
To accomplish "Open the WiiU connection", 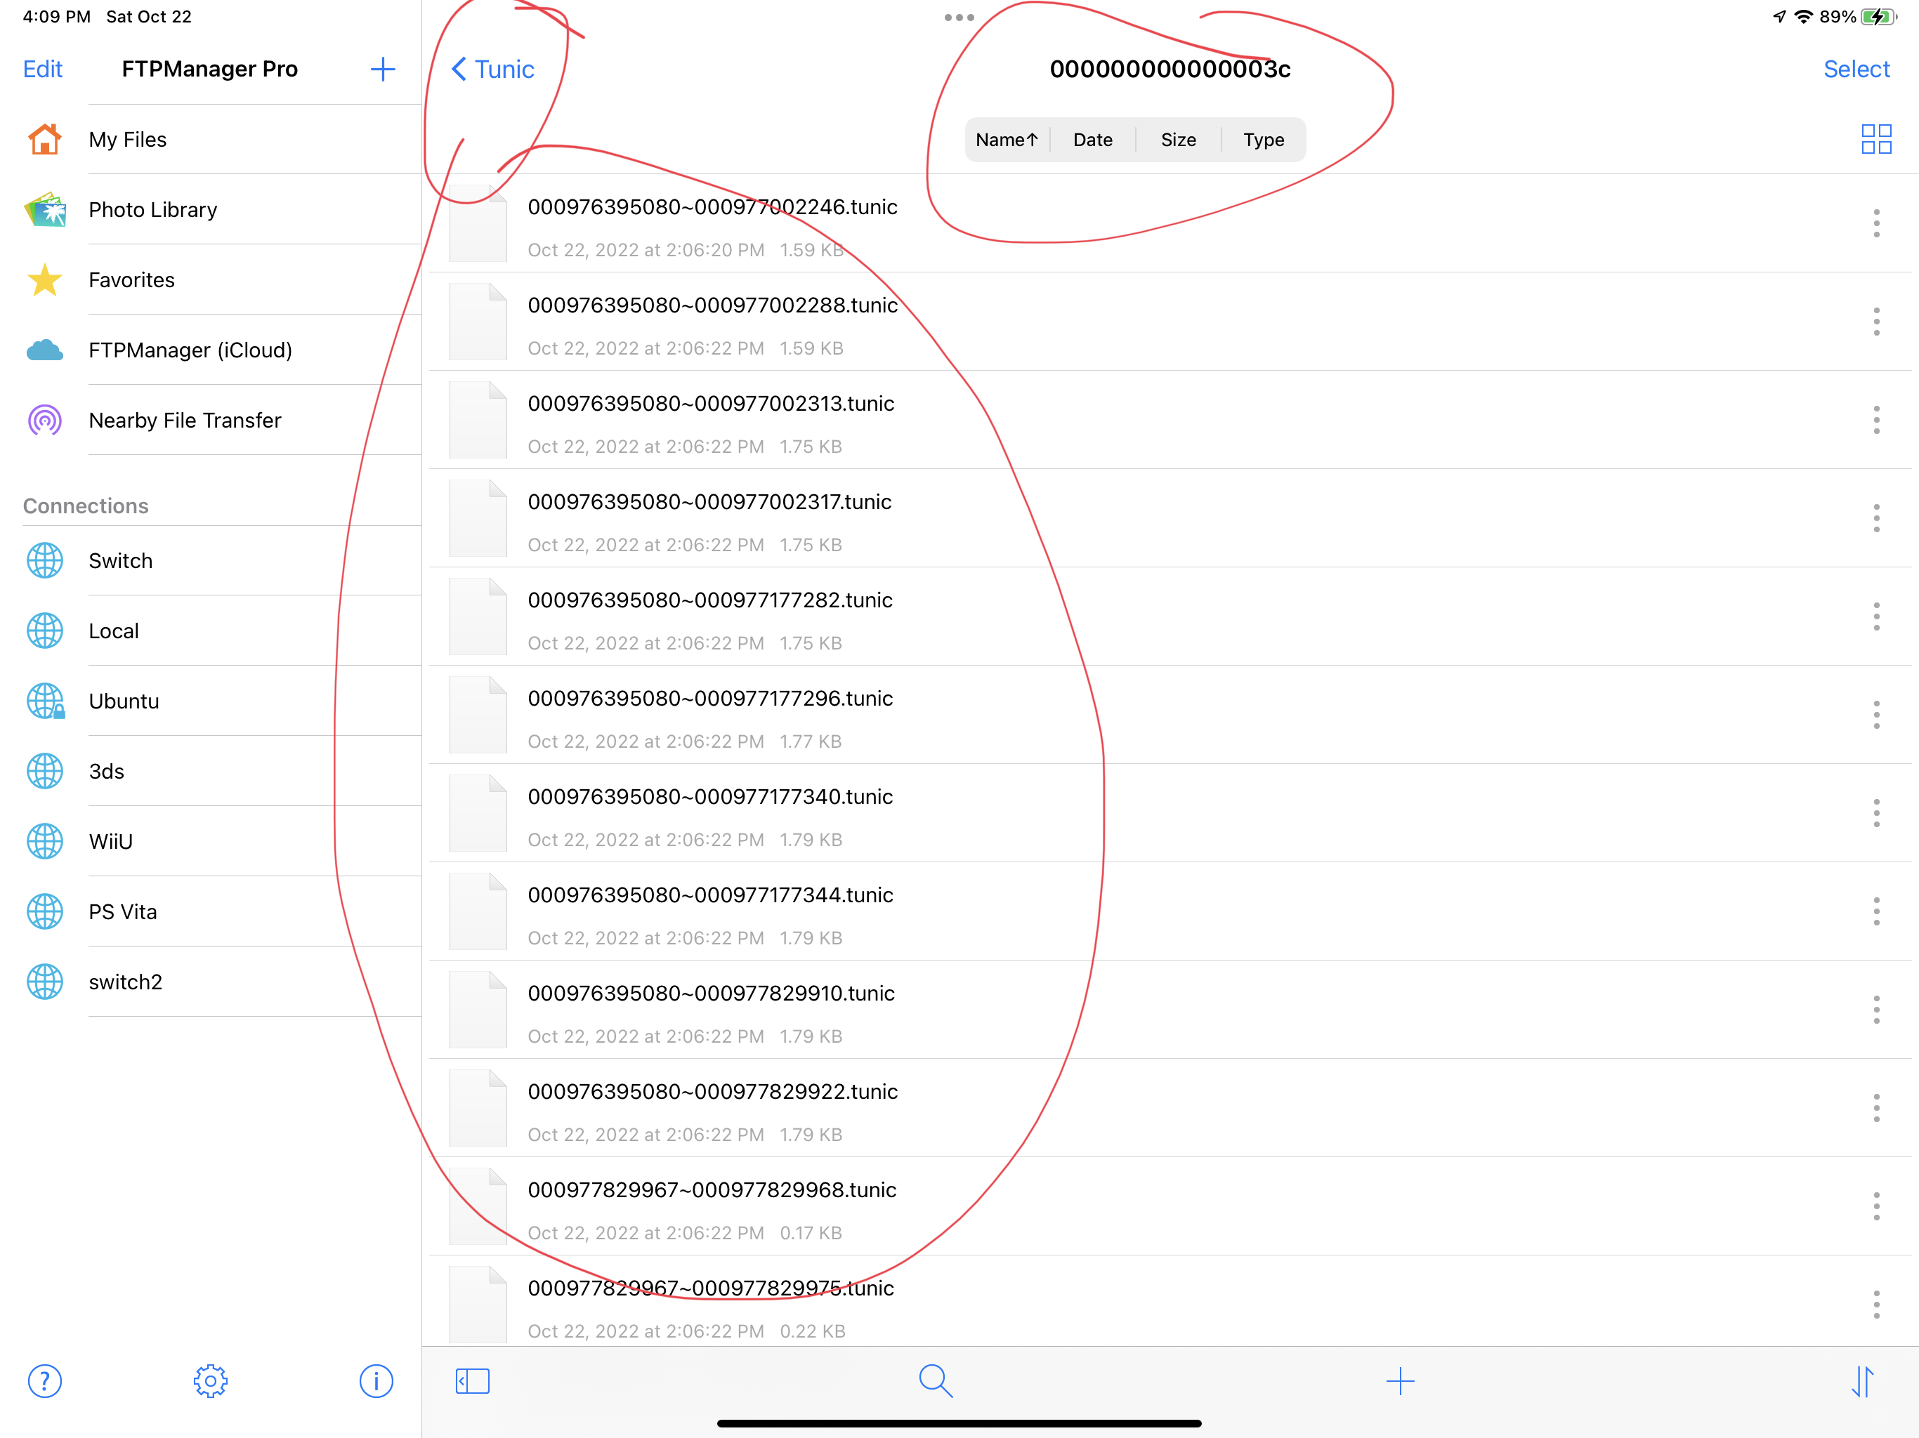I will coord(211,841).
